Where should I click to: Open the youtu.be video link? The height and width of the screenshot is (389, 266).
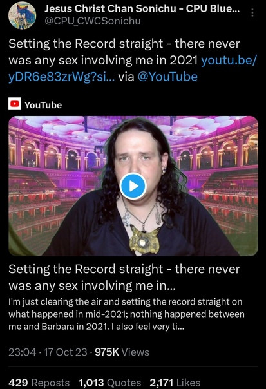tap(229, 61)
